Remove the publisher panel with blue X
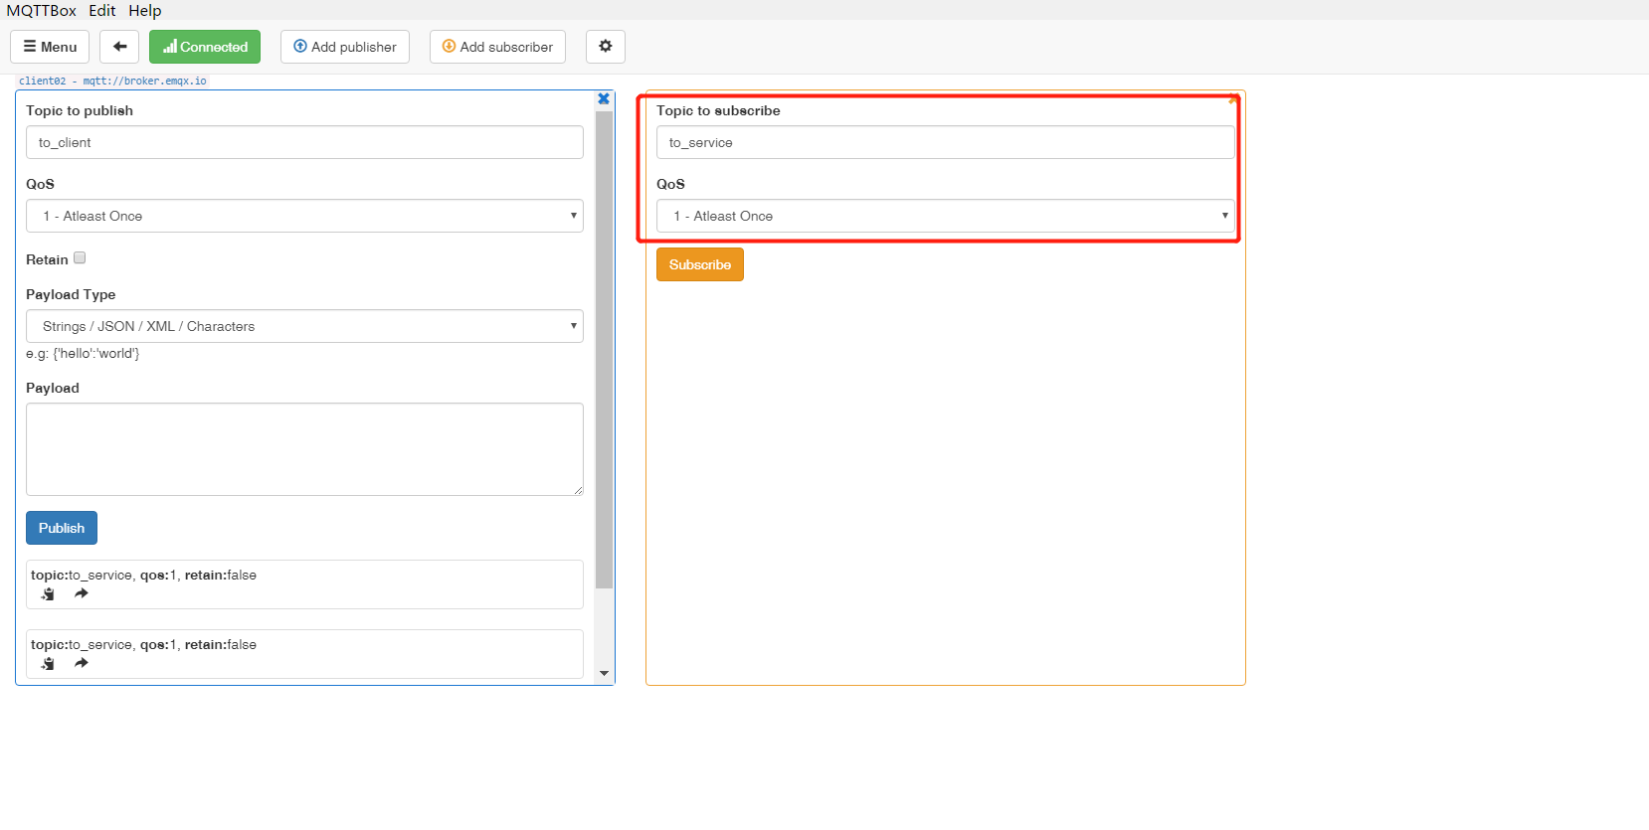Viewport: 1649px width, 830px height. coord(603,98)
